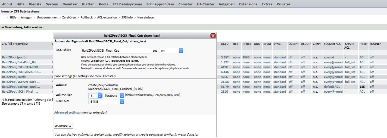
Task: Select the RaidZPool/Musik filesystem
Action: pyautogui.click(x=14, y=77)
